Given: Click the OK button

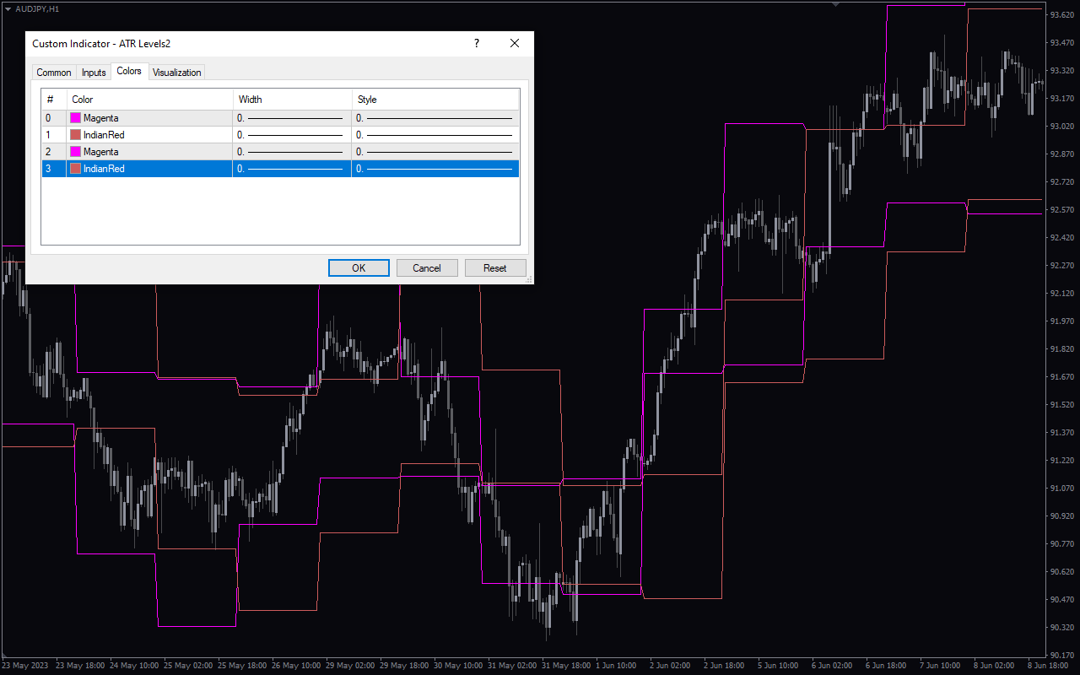Looking at the screenshot, I should point(359,267).
